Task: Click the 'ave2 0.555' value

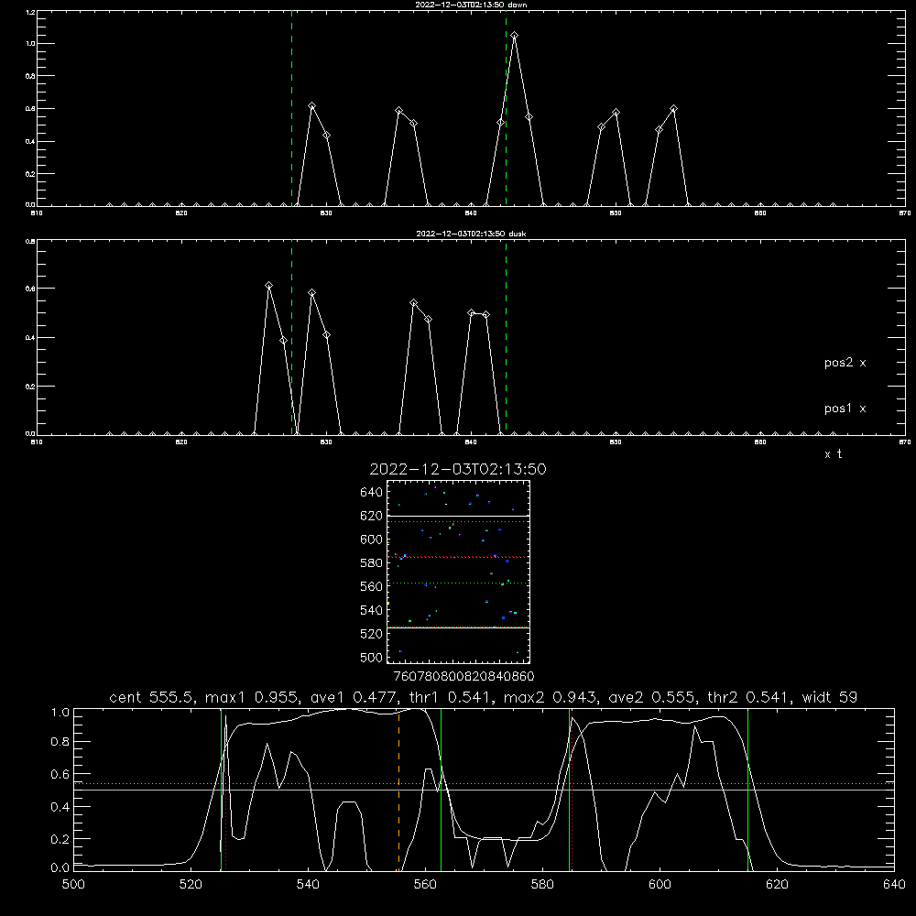Action: point(652,697)
